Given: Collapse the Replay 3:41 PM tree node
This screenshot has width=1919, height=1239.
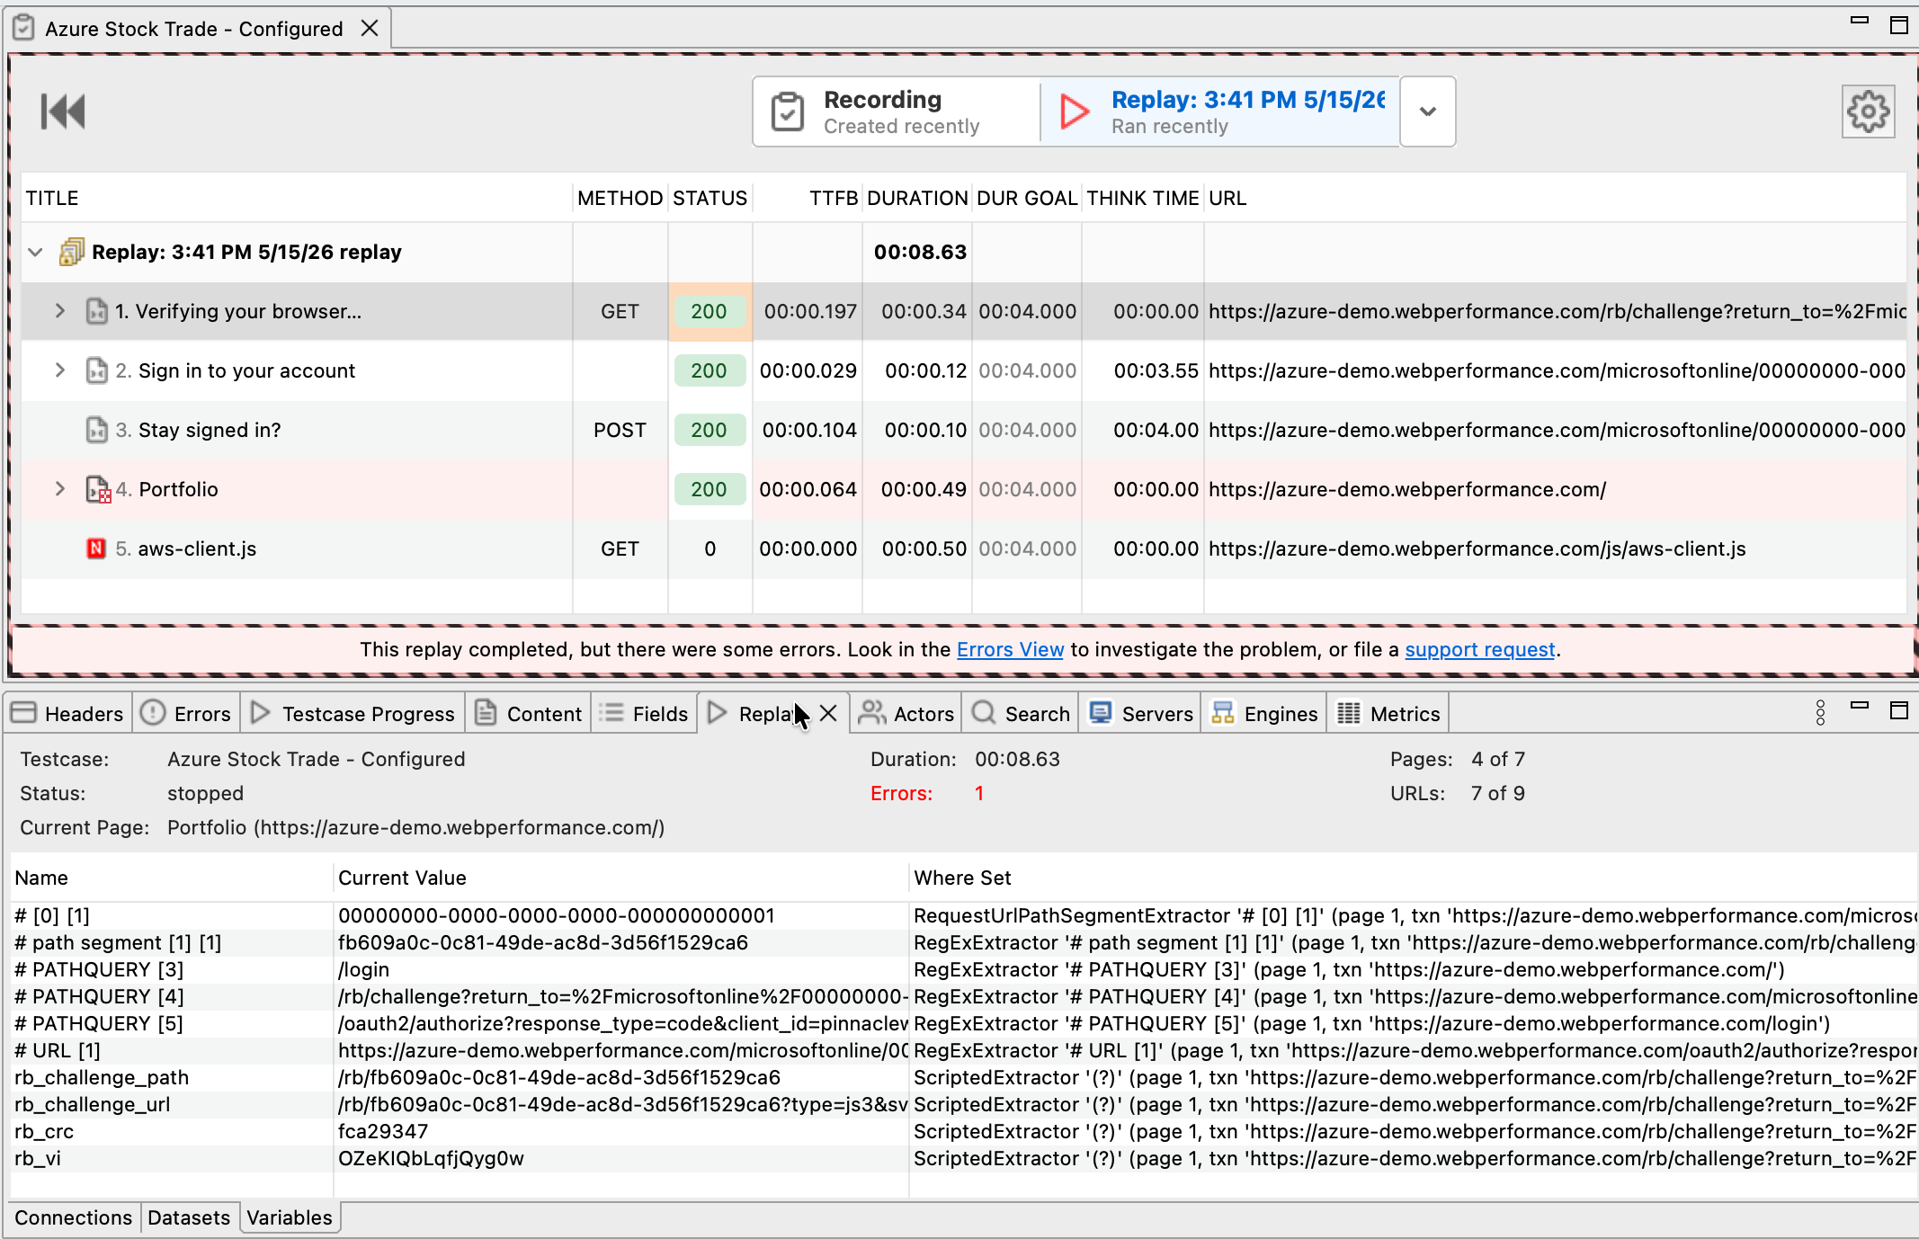Looking at the screenshot, I should click(36, 252).
